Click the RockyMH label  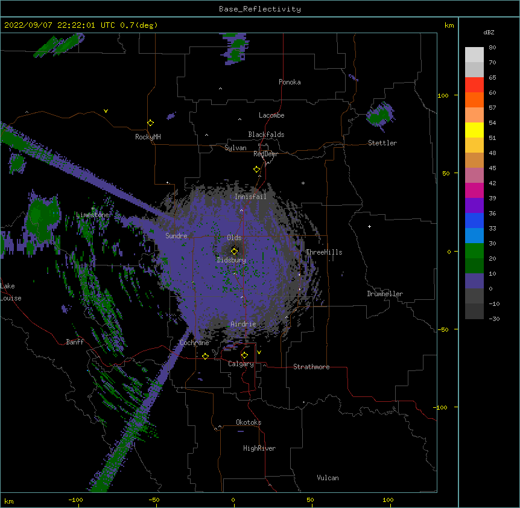(x=148, y=137)
